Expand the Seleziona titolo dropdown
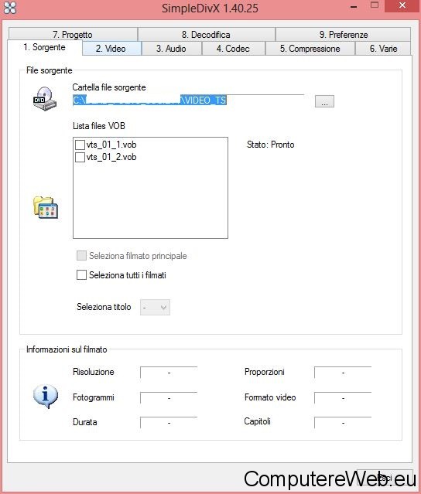421x494 pixels. [x=155, y=307]
